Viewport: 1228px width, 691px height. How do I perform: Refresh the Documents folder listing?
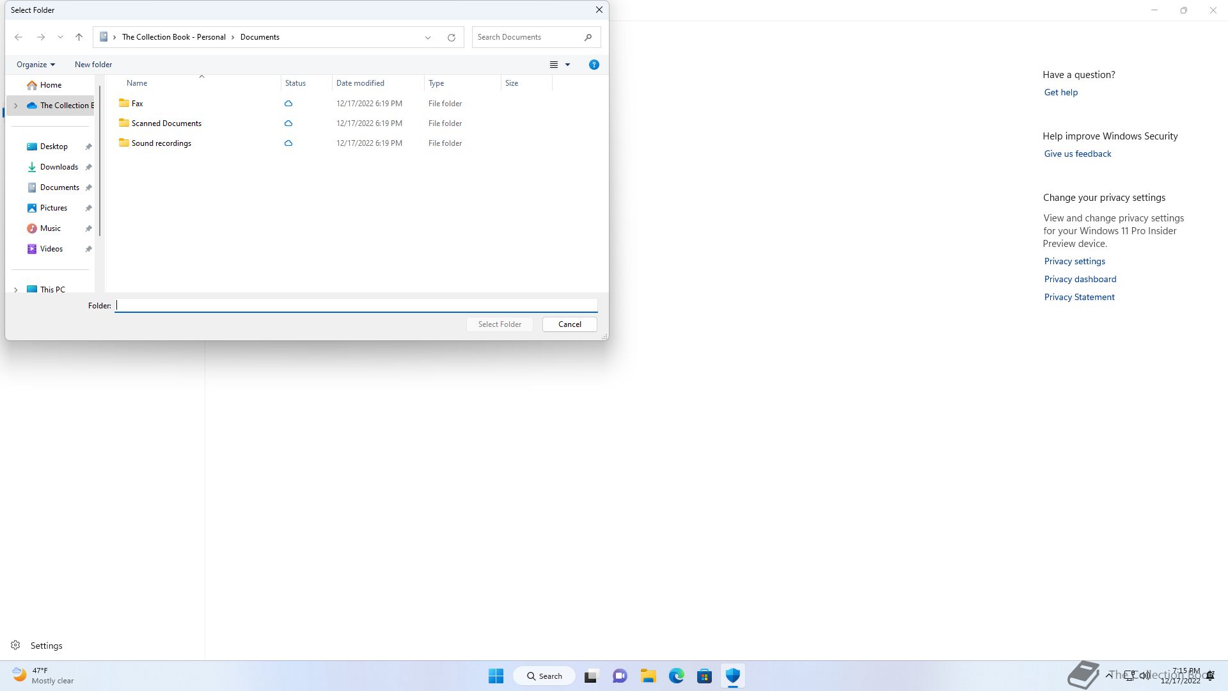pyautogui.click(x=451, y=37)
